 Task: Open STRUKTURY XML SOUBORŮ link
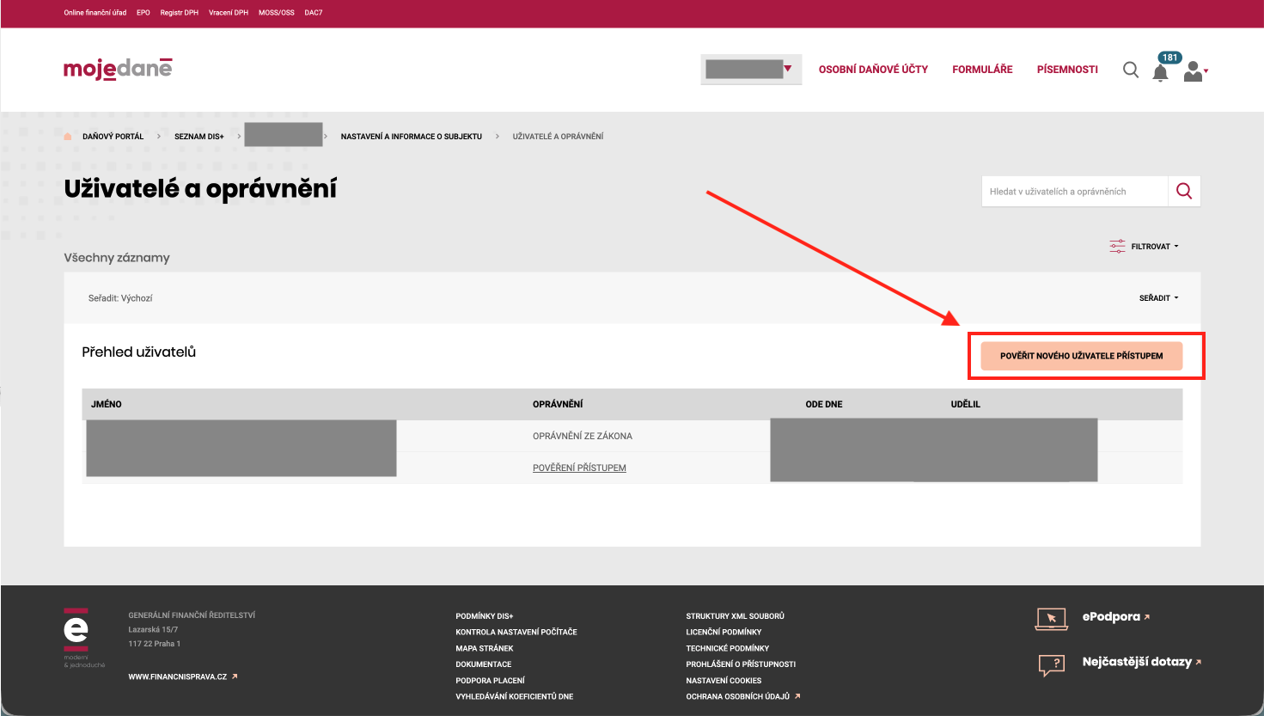pyautogui.click(x=736, y=616)
